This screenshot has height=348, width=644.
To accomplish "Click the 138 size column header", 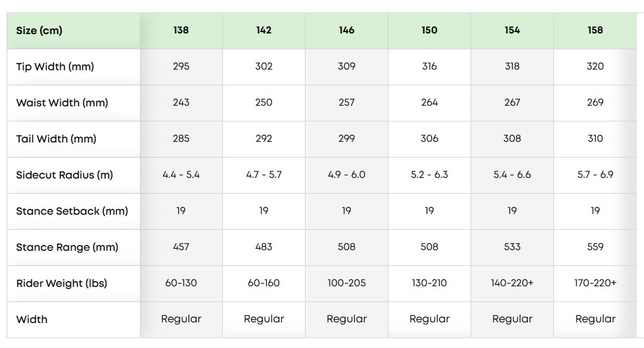I will [181, 30].
